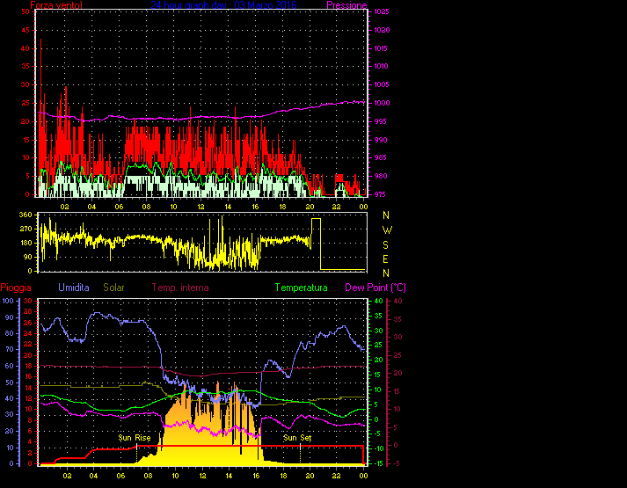627x488 pixels.
Task: Click the 'Sun Set' label
Action: point(297,438)
